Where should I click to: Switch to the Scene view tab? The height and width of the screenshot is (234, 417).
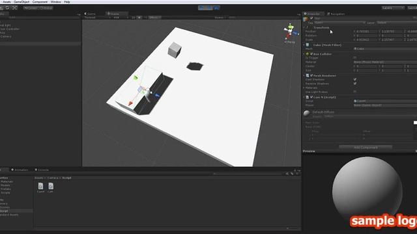tap(117, 14)
